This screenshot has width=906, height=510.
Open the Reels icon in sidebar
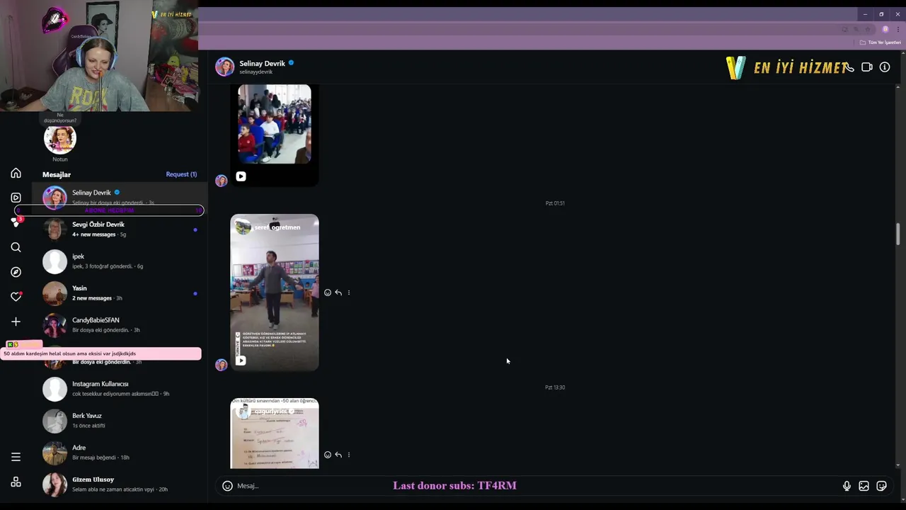coord(16,198)
